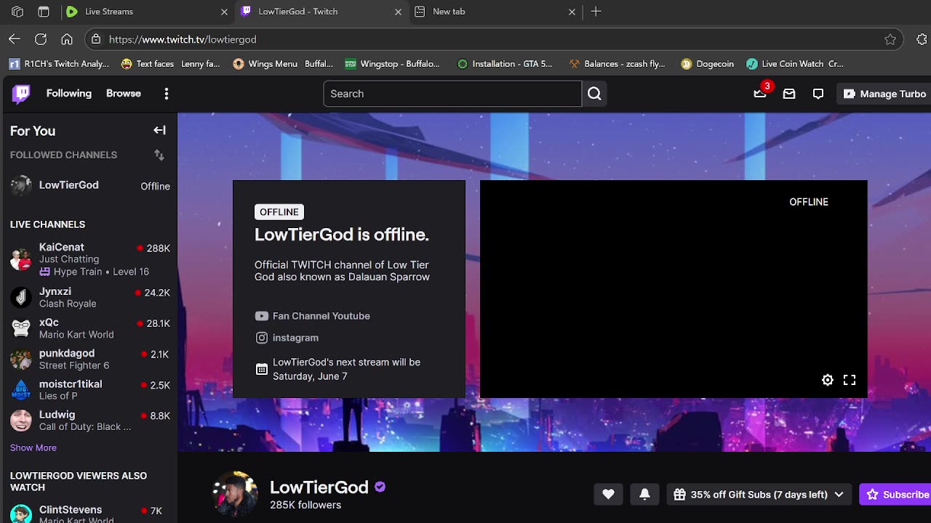Viewport: 931px width, 523px height.
Task: Open the instagram link
Action: point(287,338)
